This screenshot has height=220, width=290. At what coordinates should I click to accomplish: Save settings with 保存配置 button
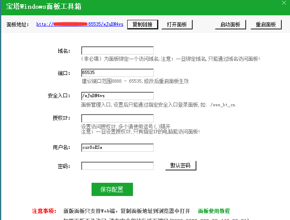112,189
